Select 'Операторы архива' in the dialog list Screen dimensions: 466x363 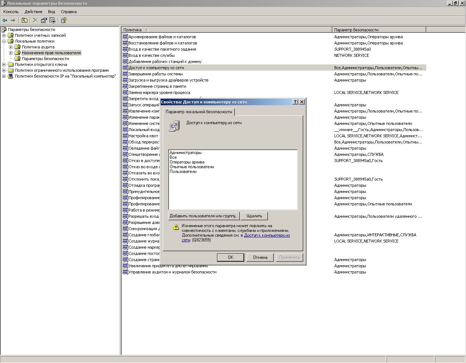coord(187,162)
